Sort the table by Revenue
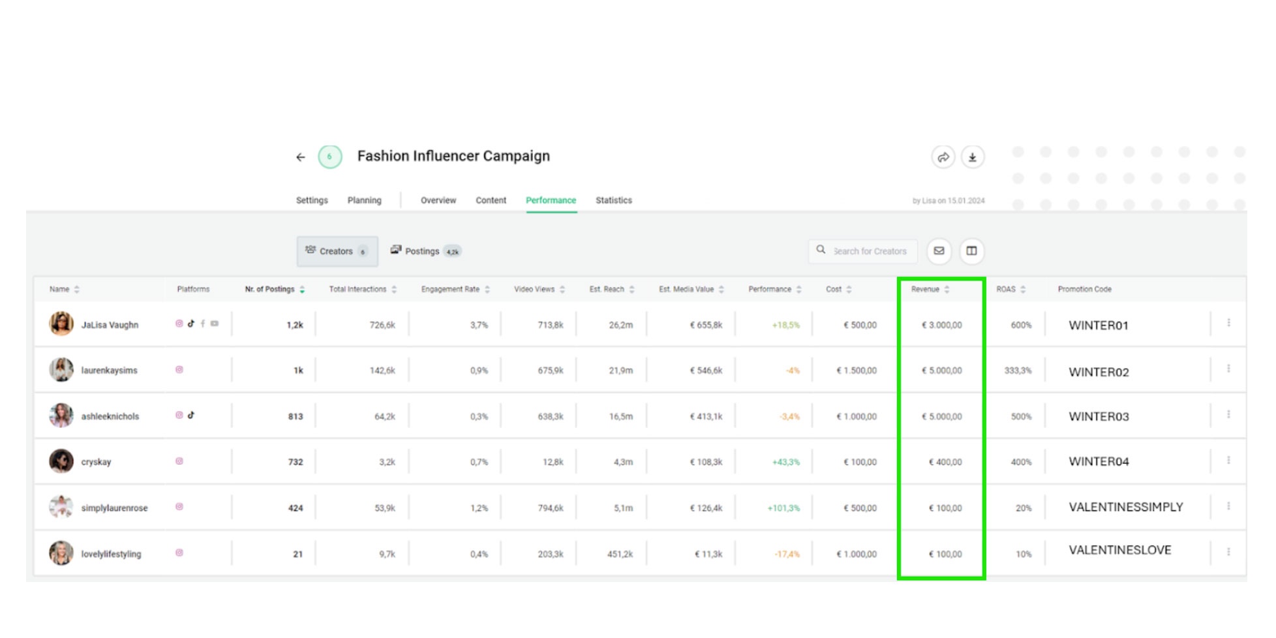The height and width of the screenshot is (638, 1276). pyautogui.click(x=946, y=289)
